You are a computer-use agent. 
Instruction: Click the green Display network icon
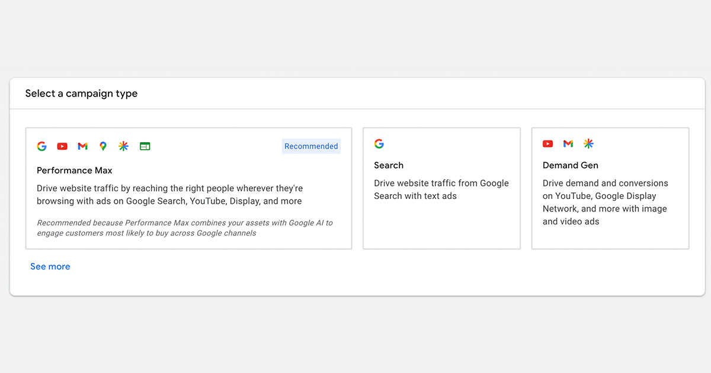pyautogui.click(x=145, y=146)
